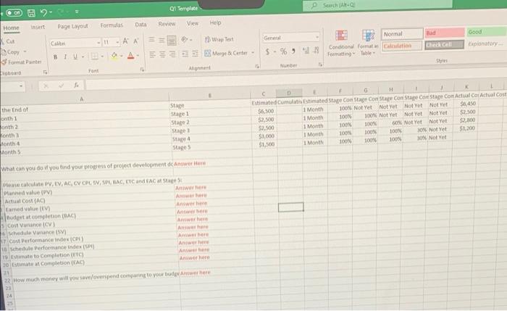Switch to the Page Layout tab

pyautogui.click(x=72, y=26)
